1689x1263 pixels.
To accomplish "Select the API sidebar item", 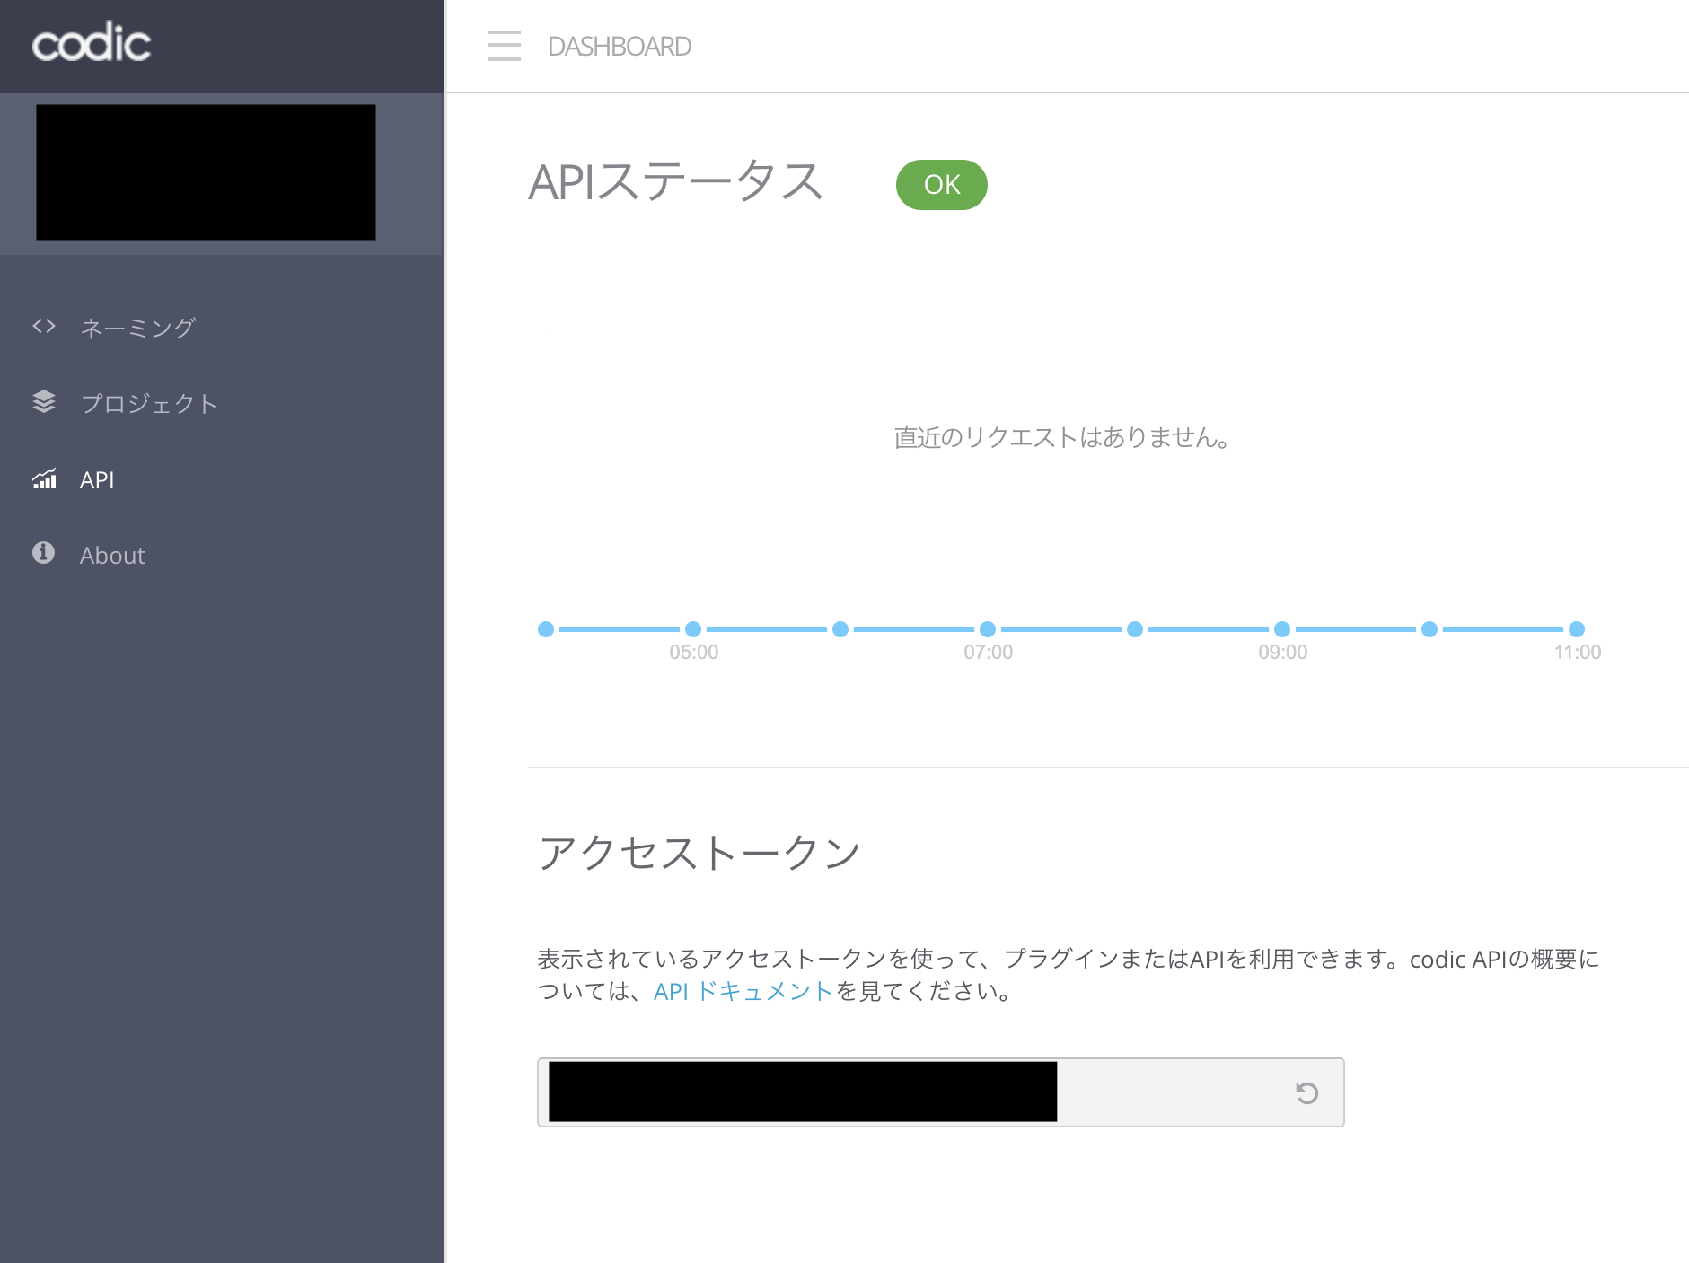I will coord(97,479).
